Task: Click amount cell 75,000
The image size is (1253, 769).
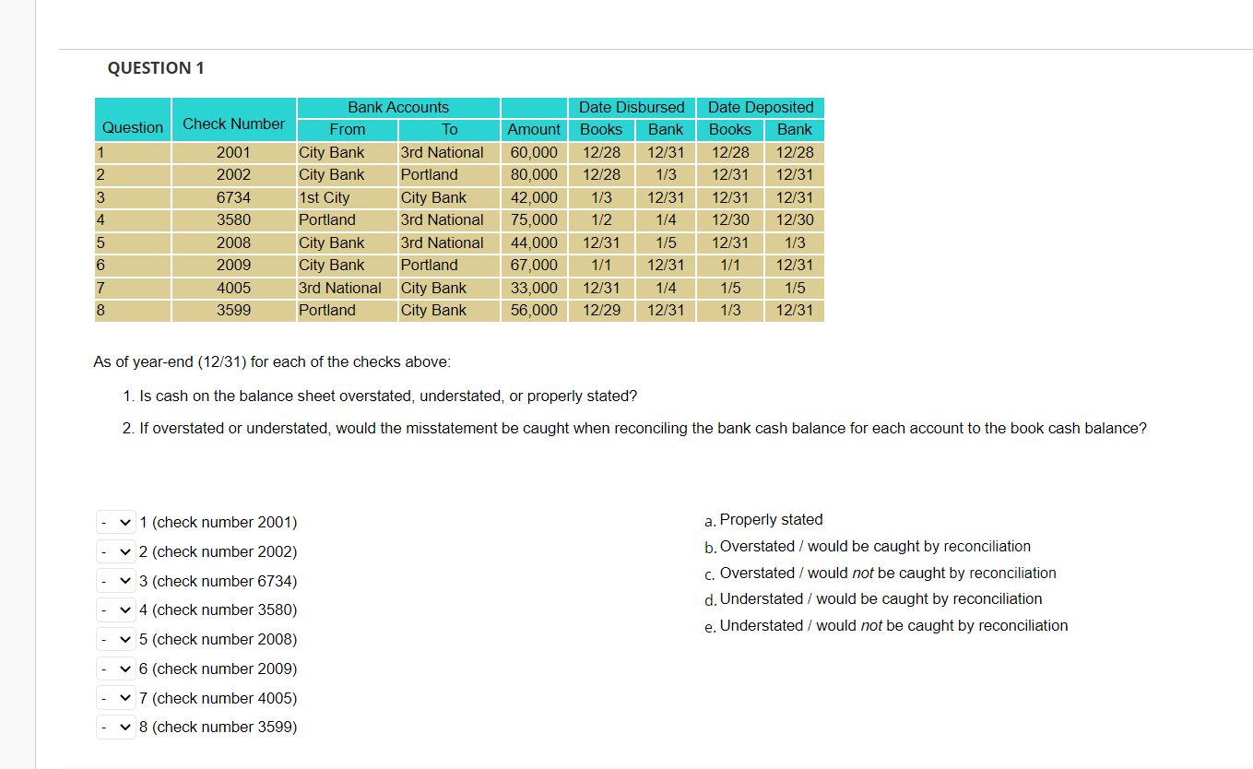Action: tap(534, 219)
